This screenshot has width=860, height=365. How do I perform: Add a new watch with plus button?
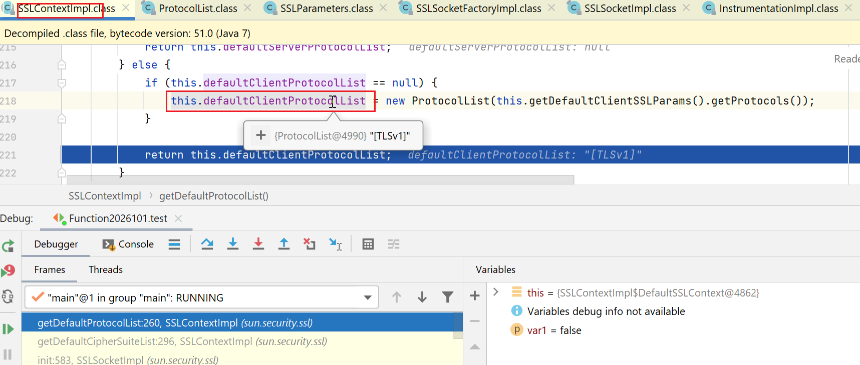click(x=475, y=295)
